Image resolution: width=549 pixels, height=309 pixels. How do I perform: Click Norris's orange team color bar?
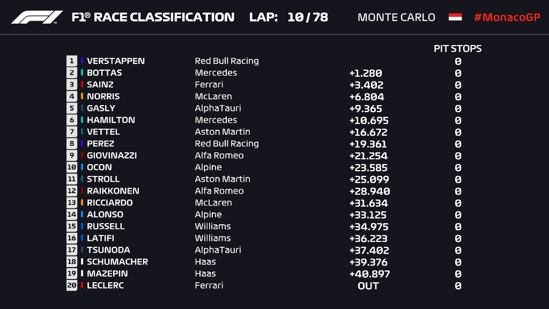(82, 97)
